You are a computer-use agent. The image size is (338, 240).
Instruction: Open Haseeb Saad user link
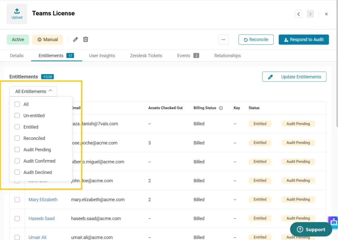click(x=42, y=219)
